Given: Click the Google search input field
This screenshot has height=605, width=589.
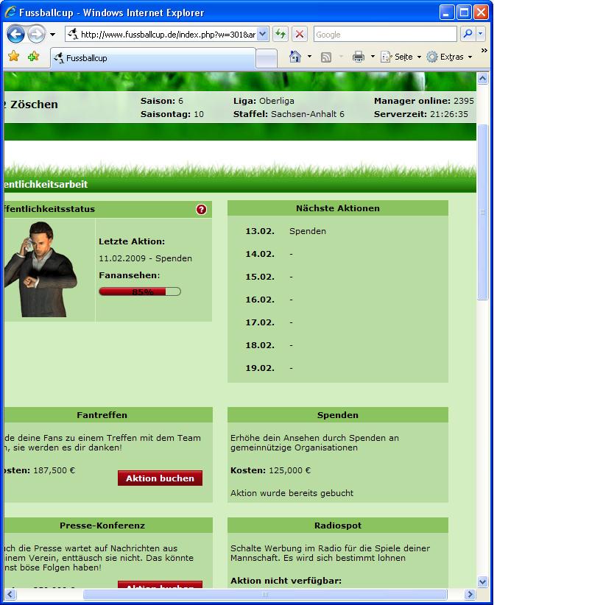Looking at the screenshot, I should coord(384,35).
